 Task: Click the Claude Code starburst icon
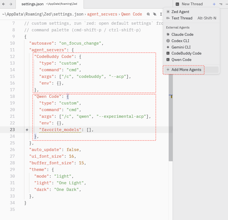coord(168,34)
